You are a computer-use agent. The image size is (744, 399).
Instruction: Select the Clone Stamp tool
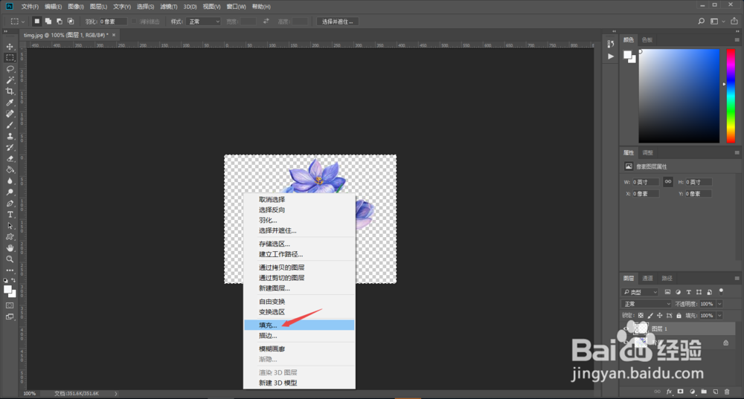pos(10,136)
